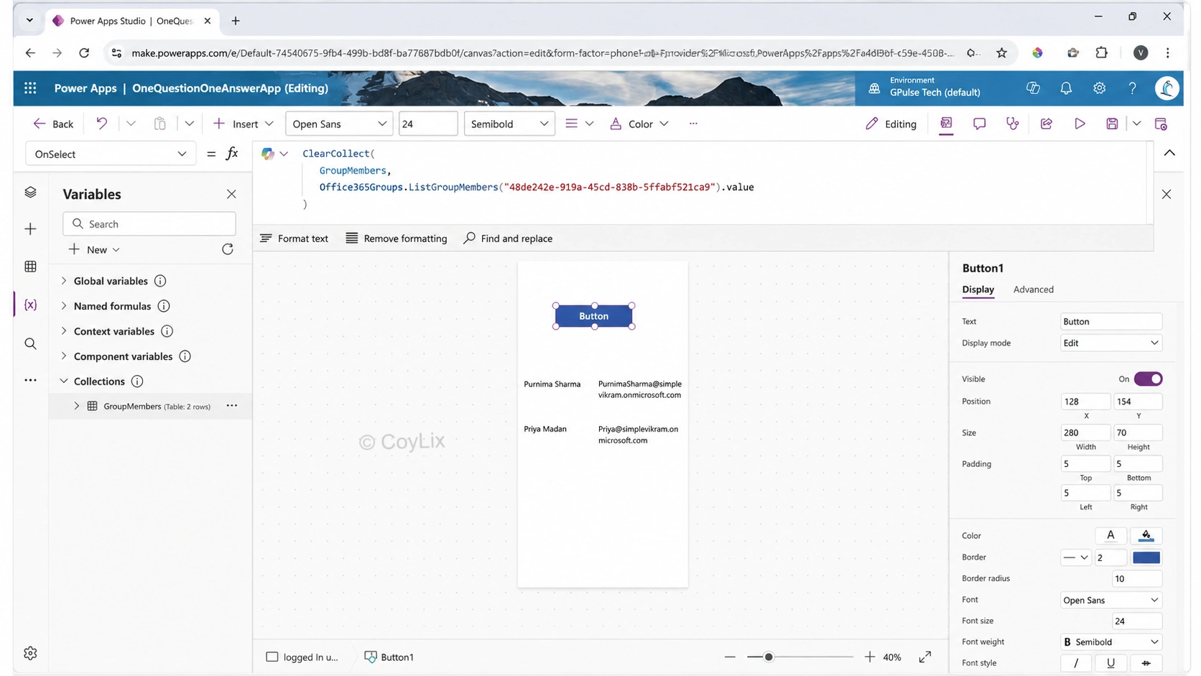
Task: Click the Undo icon in toolbar
Action: tap(102, 124)
